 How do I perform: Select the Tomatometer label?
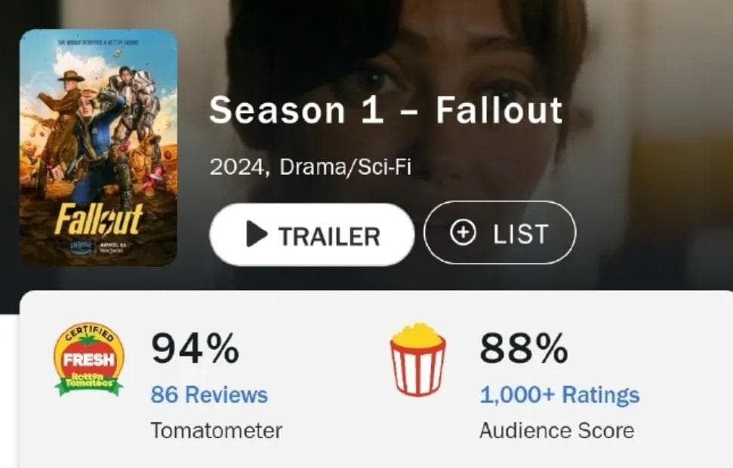pyautogui.click(x=217, y=430)
